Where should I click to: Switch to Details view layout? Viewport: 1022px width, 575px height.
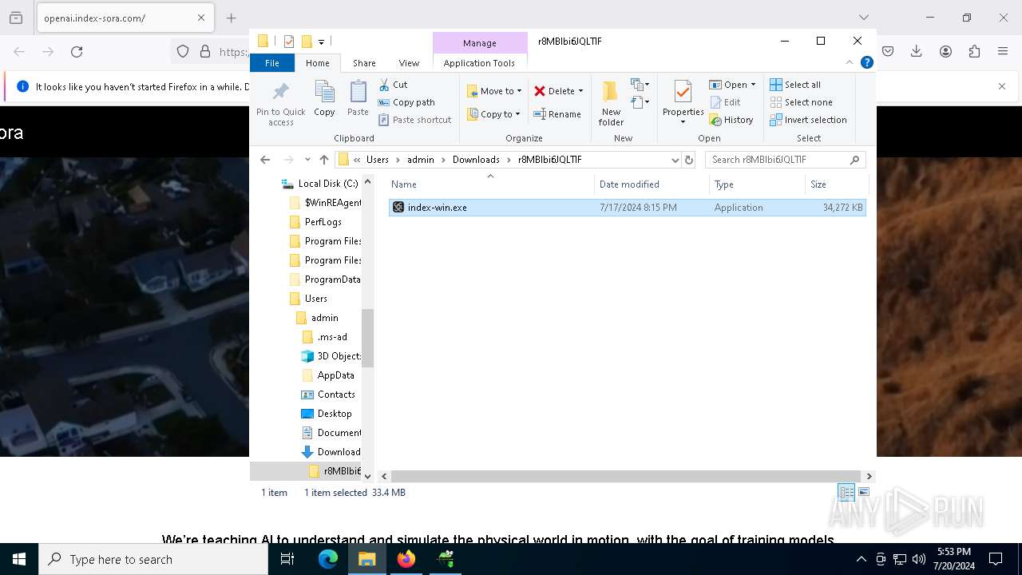(x=846, y=493)
